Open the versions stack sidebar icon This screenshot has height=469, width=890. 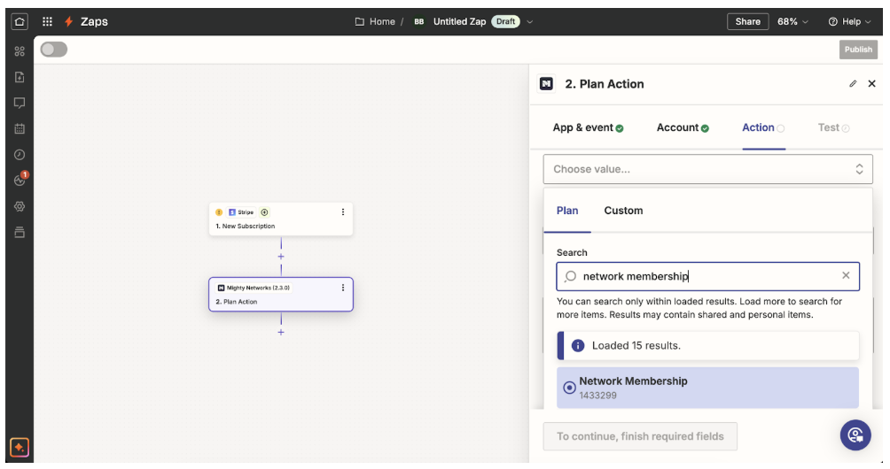(20, 232)
